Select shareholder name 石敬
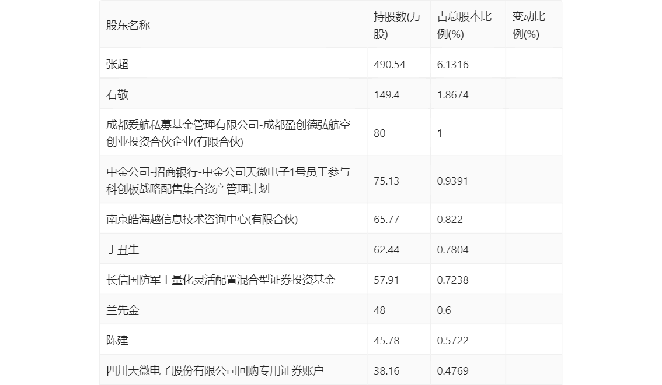The image size is (662, 385). pyautogui.click(x=117, y=94)
